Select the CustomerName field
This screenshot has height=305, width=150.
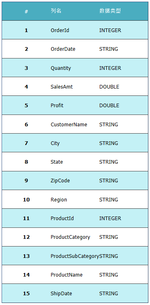pos(69,125)
